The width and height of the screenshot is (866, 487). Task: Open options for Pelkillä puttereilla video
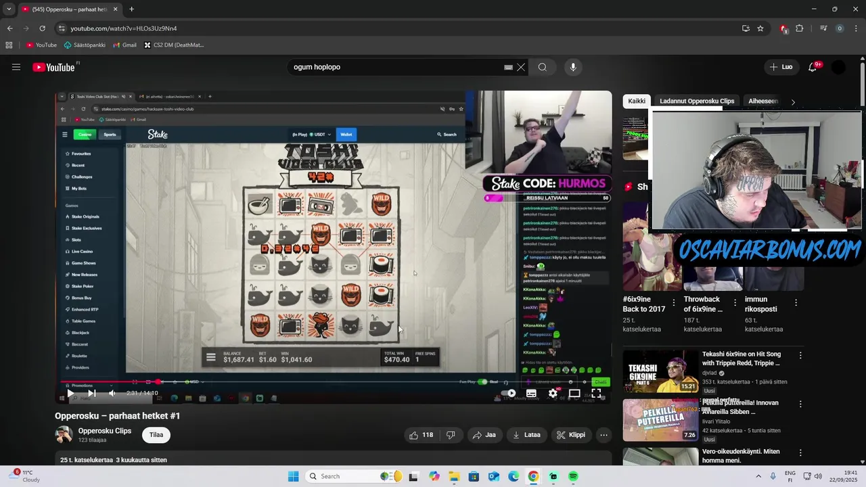[800, 404]
